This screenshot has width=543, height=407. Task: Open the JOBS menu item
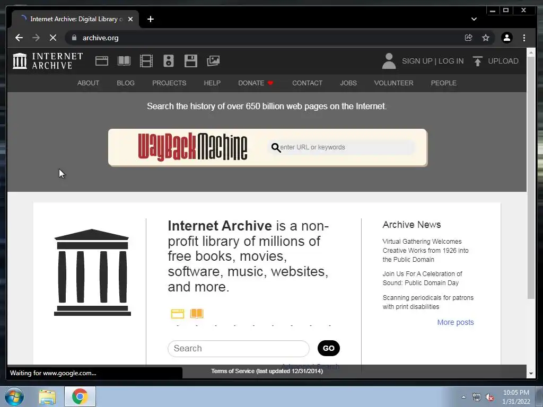[348, 83]
